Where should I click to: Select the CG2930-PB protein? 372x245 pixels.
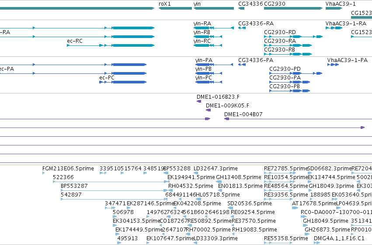[289, 91]
